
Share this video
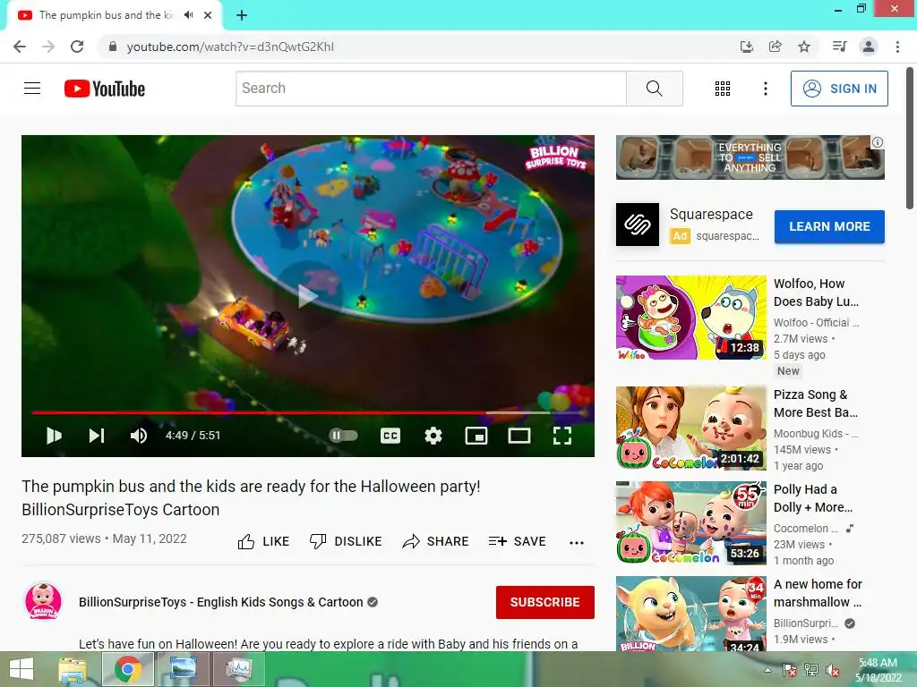point(436,541)
